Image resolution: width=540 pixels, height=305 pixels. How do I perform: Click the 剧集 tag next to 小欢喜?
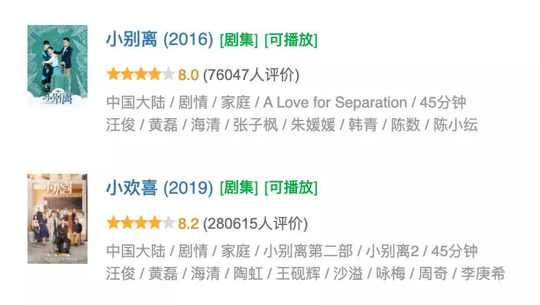click(239, 188)
